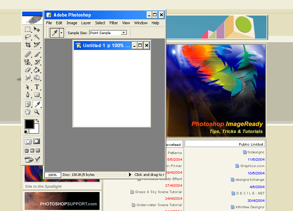
Task: Open the File menu
Action: click(x=49, y=23)
